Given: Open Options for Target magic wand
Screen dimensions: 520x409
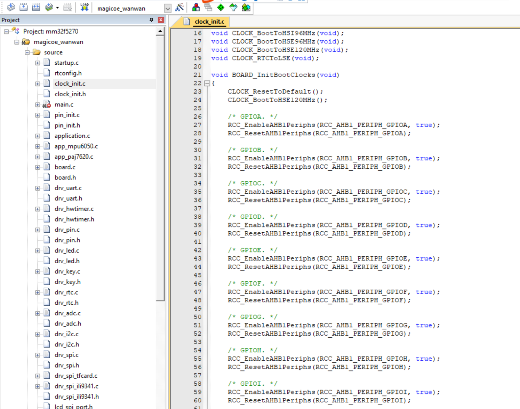Looking at the screenshot, I should 179,7.
